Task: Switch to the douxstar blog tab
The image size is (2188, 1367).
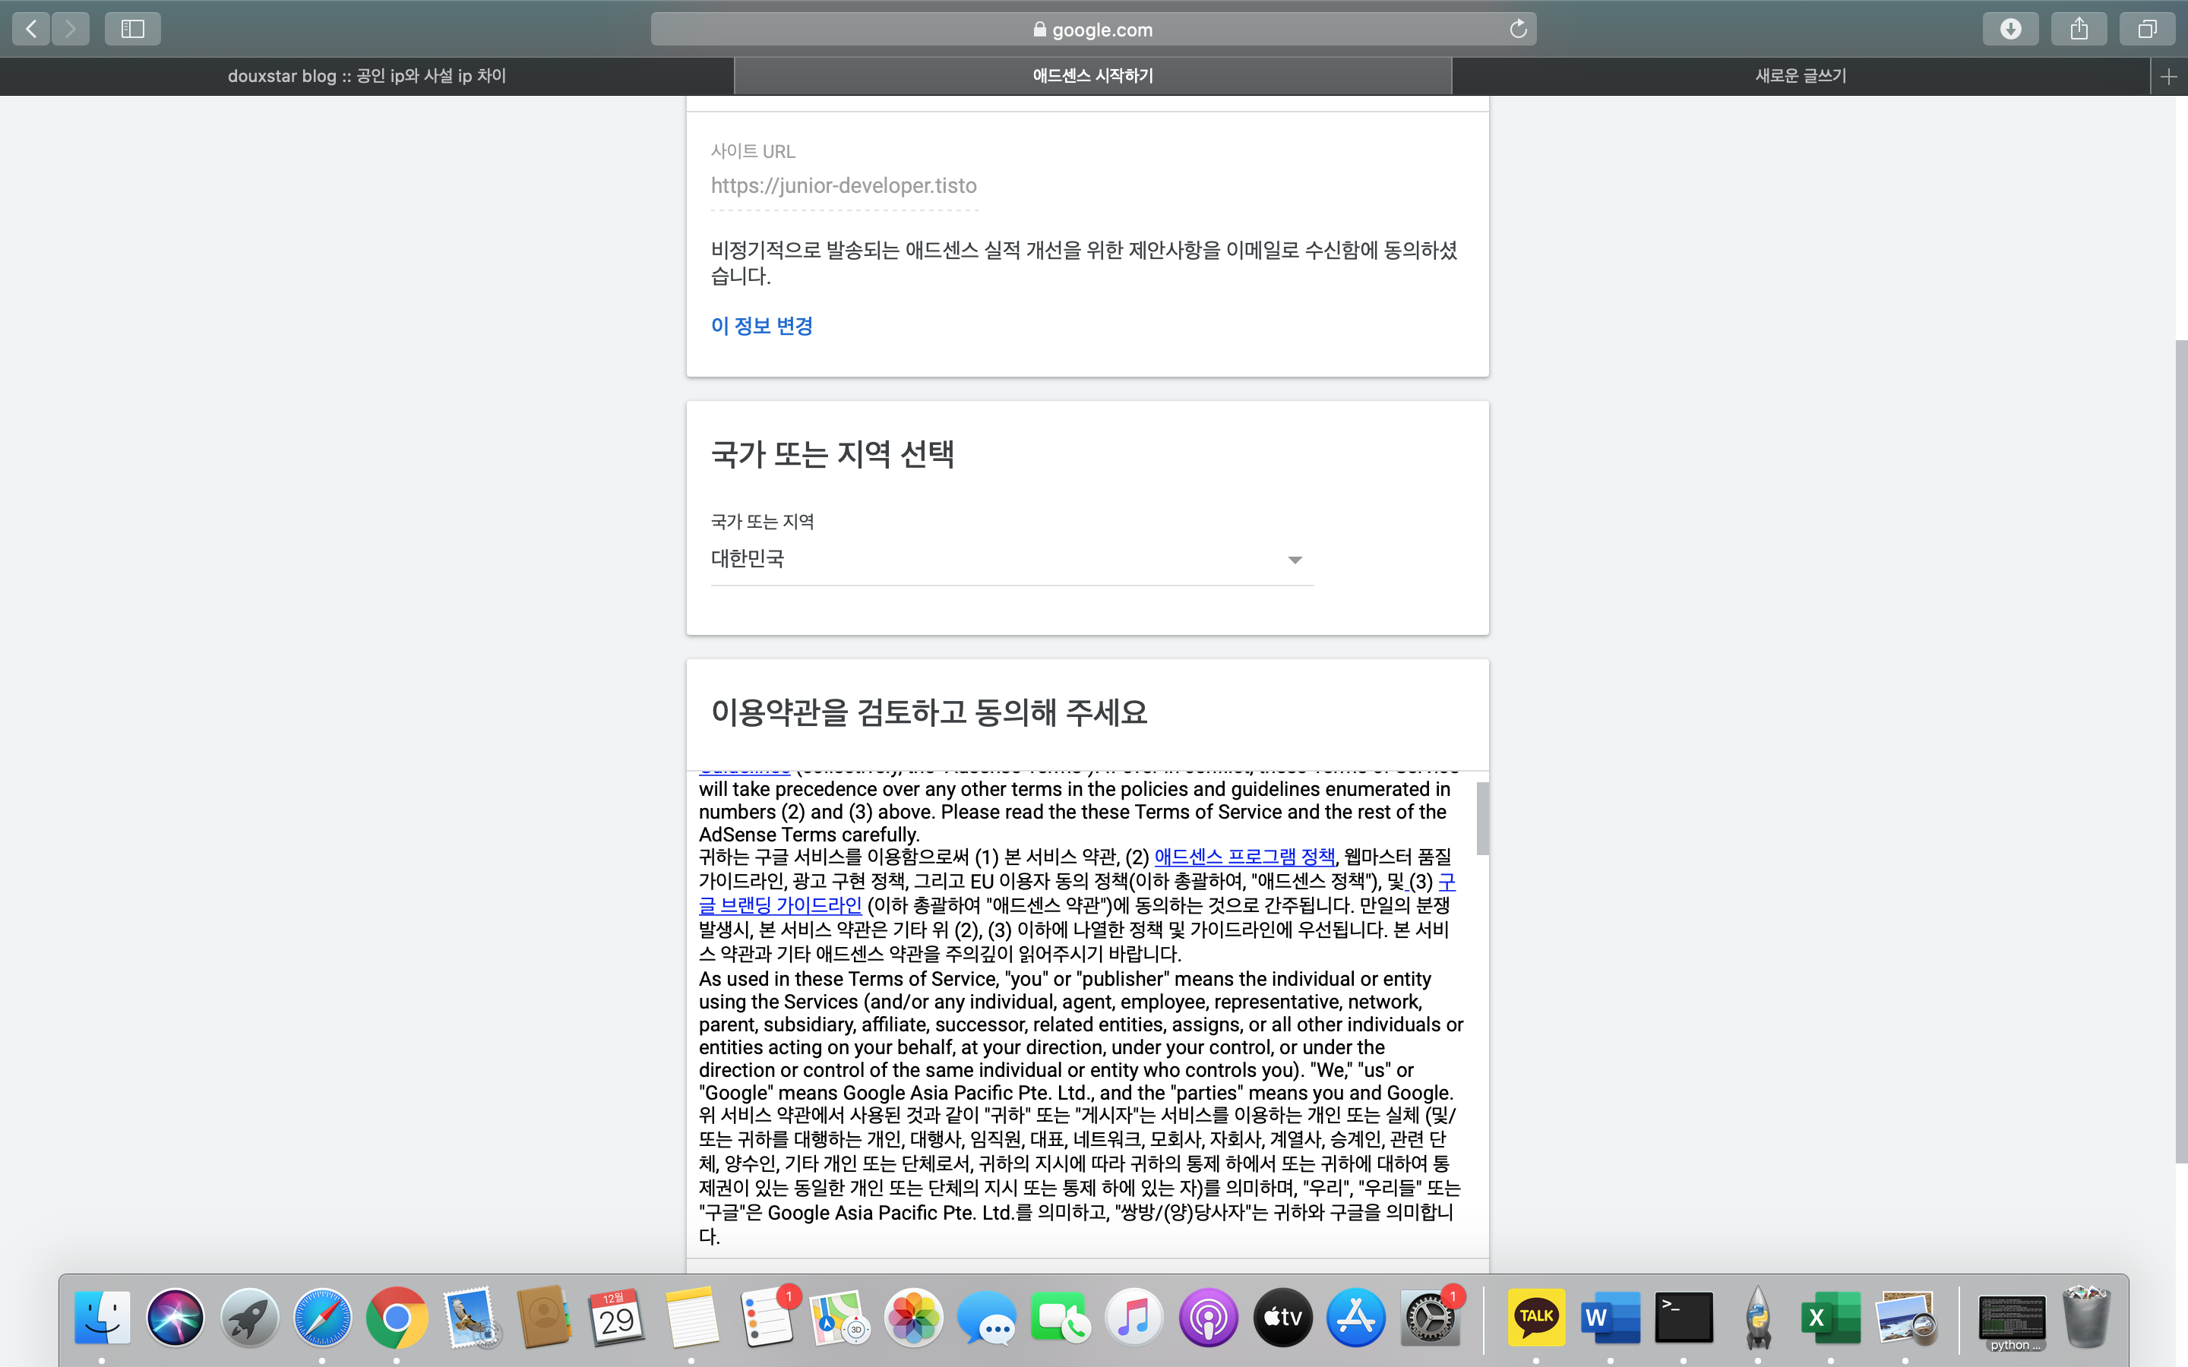Action: [x=366, y=77]
